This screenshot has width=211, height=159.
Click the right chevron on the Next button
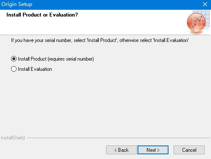(x=158, y=150)
